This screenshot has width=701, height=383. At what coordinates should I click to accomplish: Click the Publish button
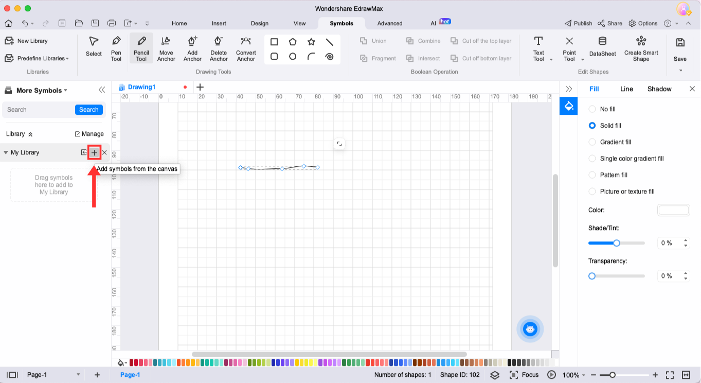[x=578, y=23]
